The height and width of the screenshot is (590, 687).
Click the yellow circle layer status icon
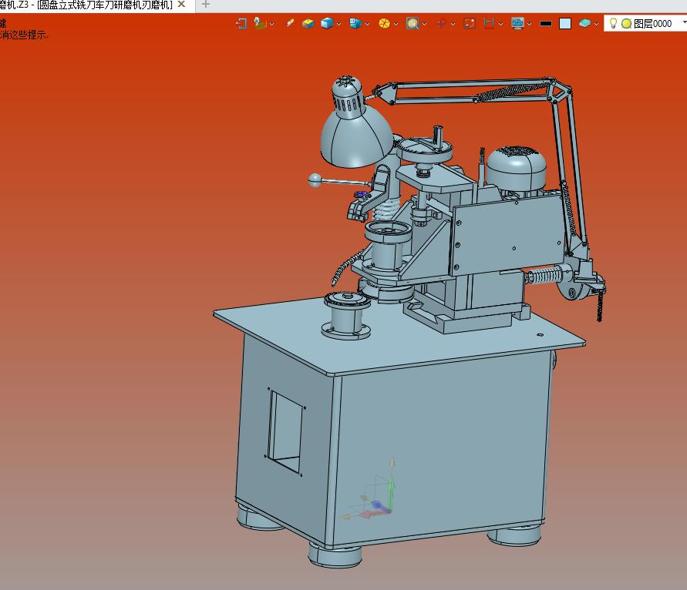[627, 24]
